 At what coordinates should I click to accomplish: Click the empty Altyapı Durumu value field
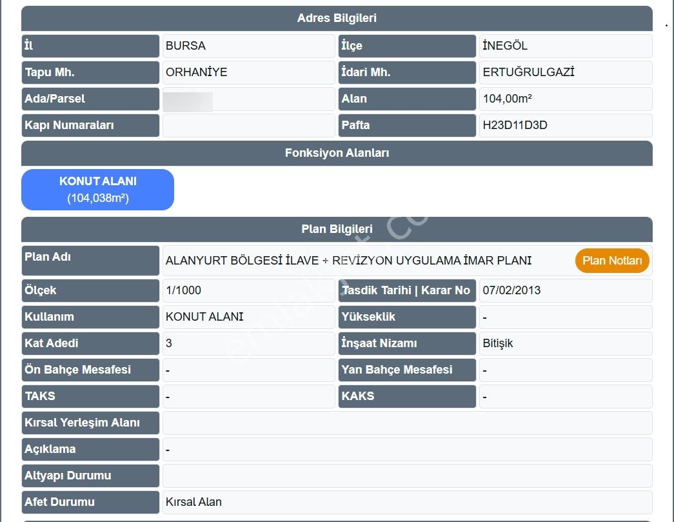click(x=407, y=476)
